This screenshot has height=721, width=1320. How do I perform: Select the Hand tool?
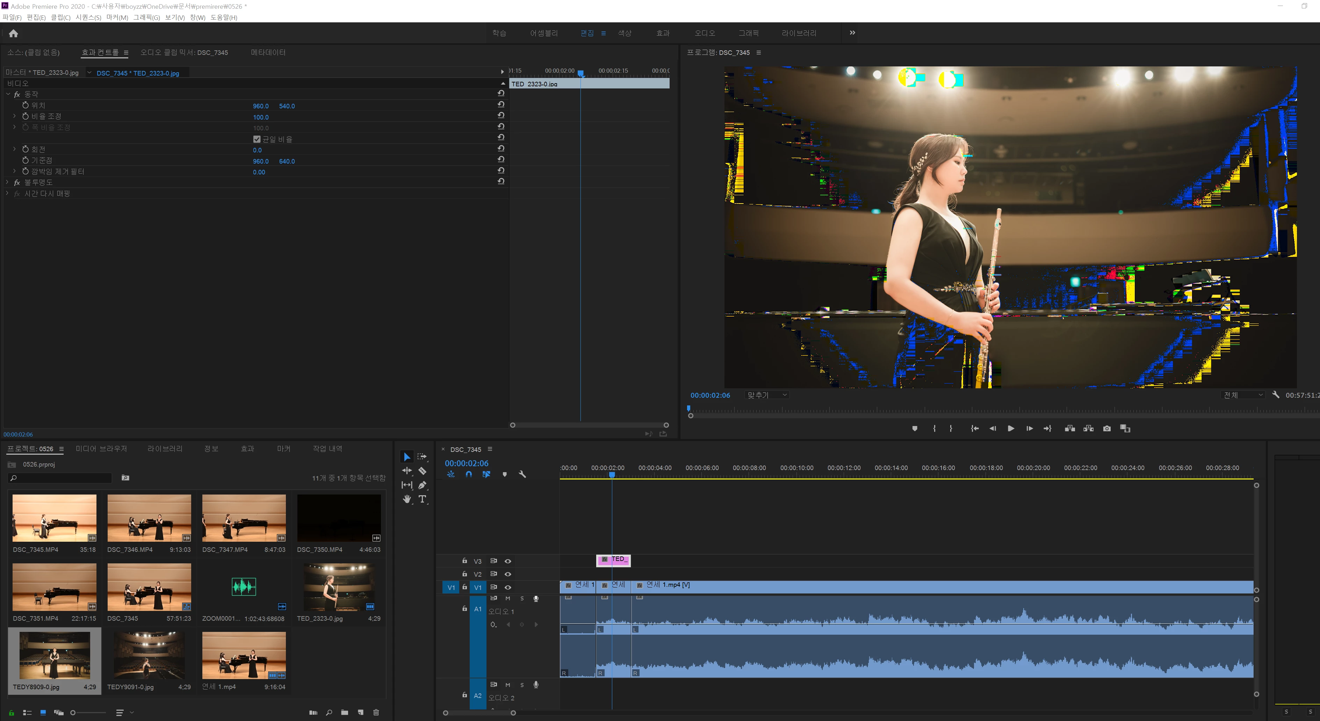click(407, 499)
